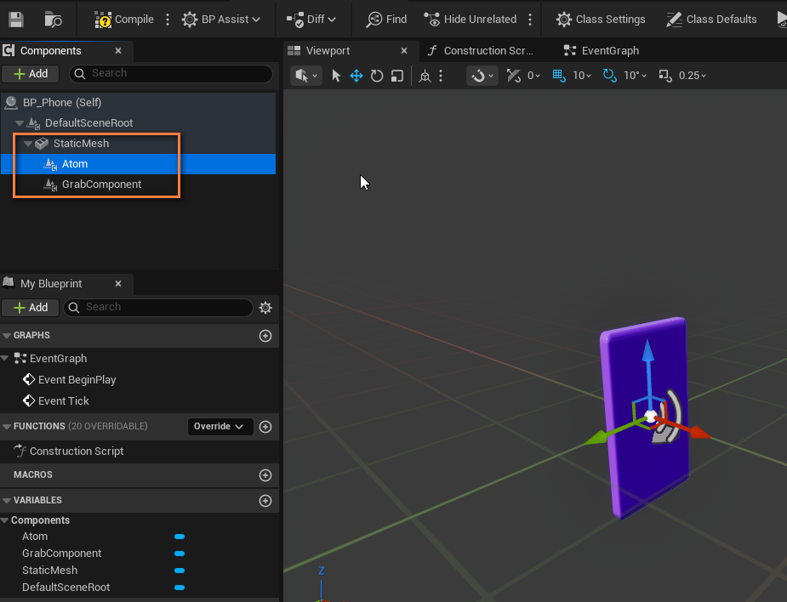Click StaticMesh variable type pill
Image resolution: width=787 pixels, height=602 pixels.
click(180, 571)
